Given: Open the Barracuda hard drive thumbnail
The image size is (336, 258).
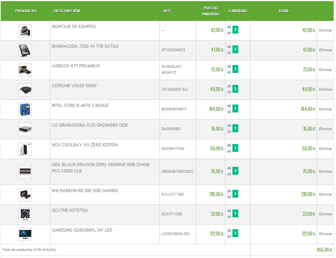Looking at the screenshot, I should [x=25, y=50].
